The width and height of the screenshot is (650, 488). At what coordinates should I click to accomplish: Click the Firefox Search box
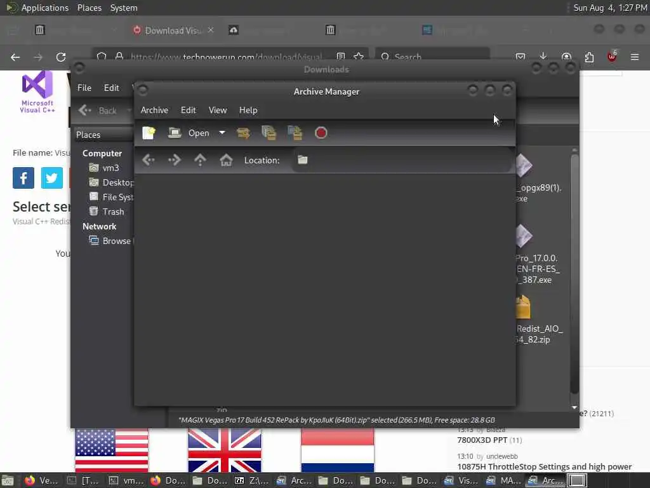pos(432,57)
